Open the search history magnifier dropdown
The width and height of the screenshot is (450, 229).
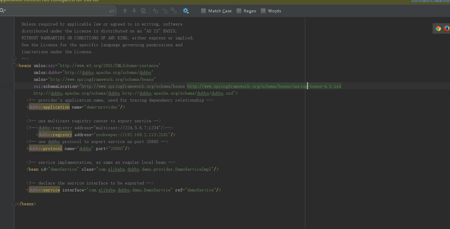[3, 11]
